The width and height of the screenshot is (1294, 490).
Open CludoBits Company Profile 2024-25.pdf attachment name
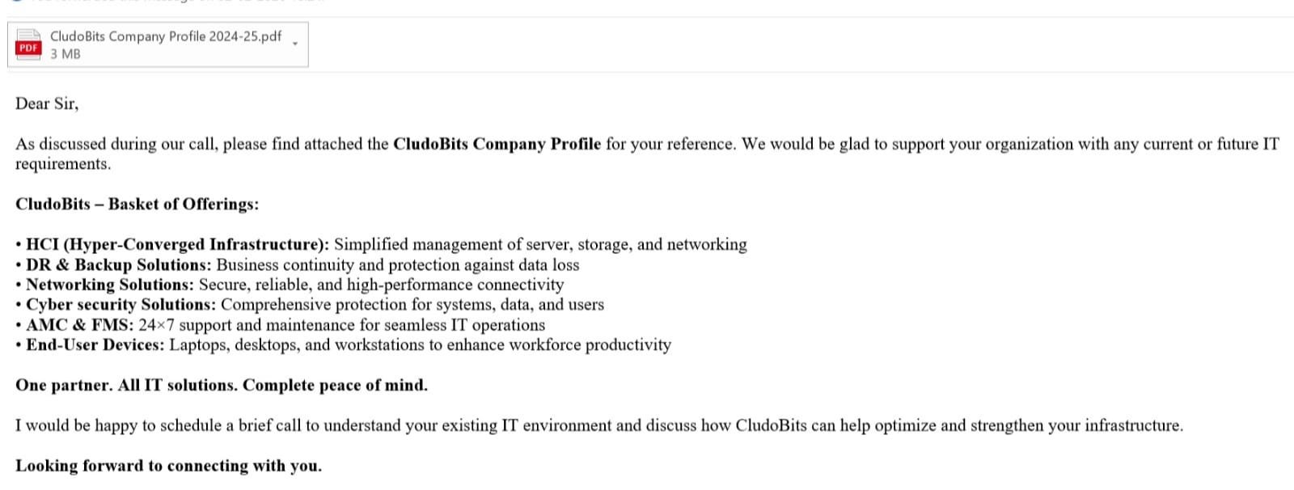coord(166,36)
